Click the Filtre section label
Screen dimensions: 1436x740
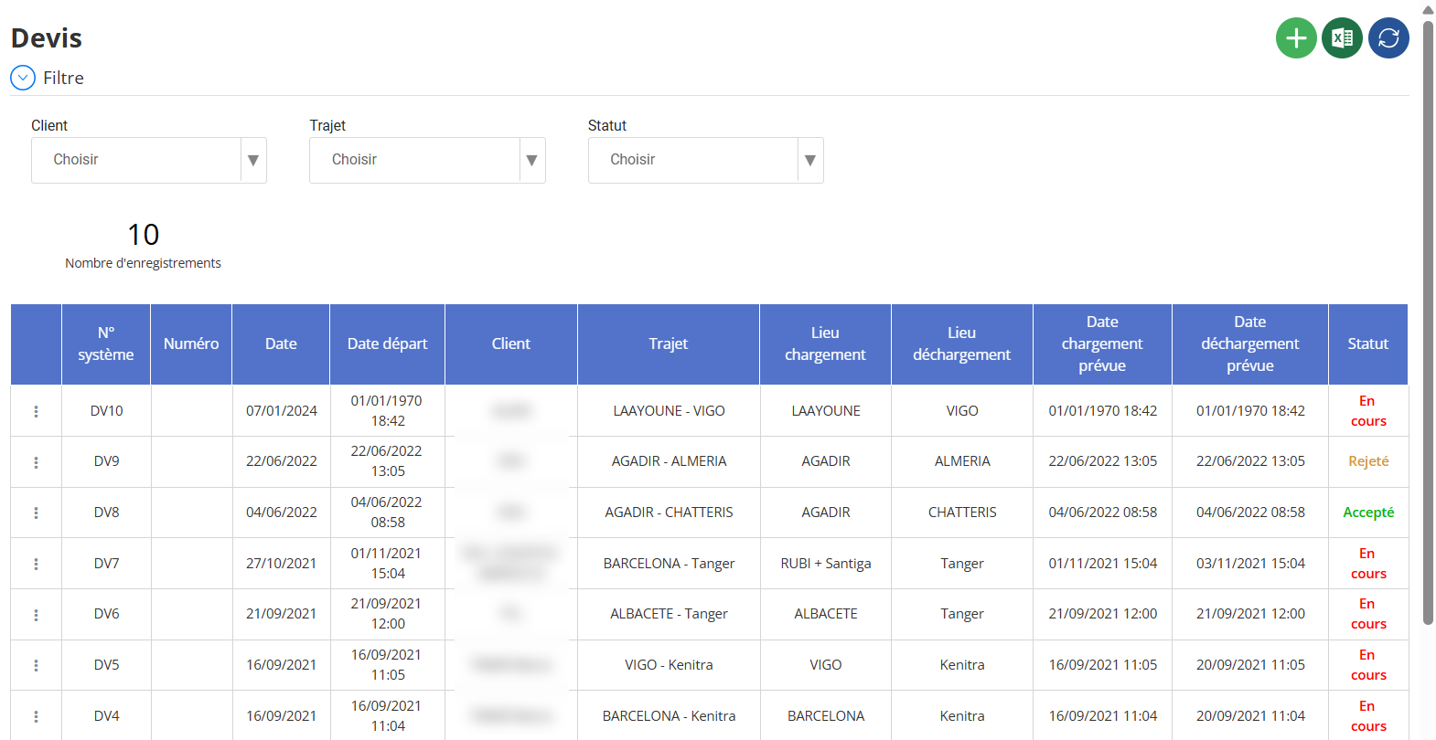[63, 78]
